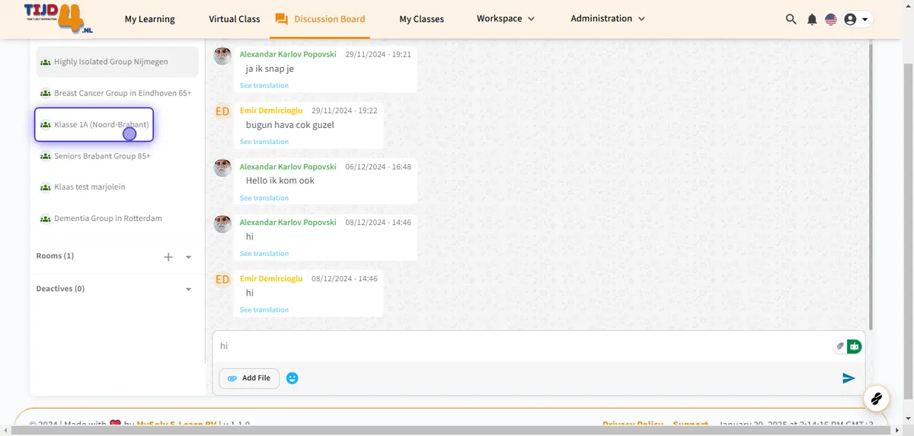The height and width of the screenshot is (436, 914).
Task: Click Alexandar's avatar on 08/12/2024 'hi' message
Action: click(222, 224)
